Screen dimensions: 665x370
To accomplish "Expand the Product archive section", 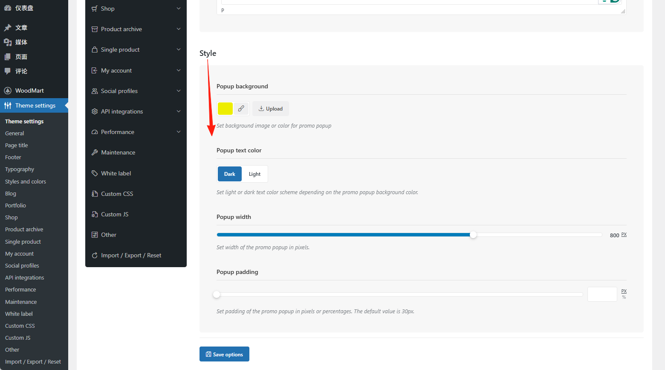I will point(179,29).
